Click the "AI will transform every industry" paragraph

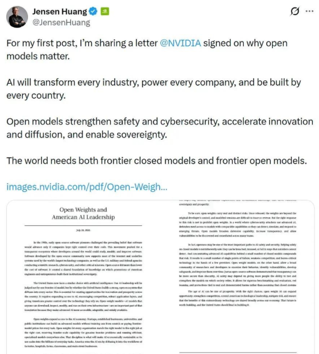click(x=154, y=89)
